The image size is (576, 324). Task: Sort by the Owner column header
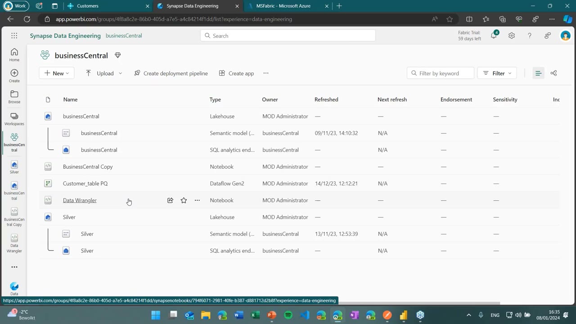270,99
